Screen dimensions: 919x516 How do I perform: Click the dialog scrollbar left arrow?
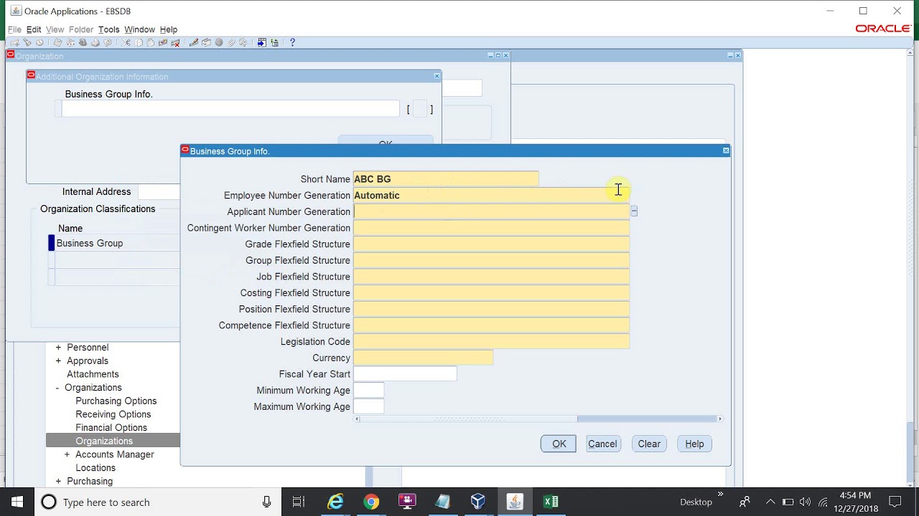click(357, 419)
